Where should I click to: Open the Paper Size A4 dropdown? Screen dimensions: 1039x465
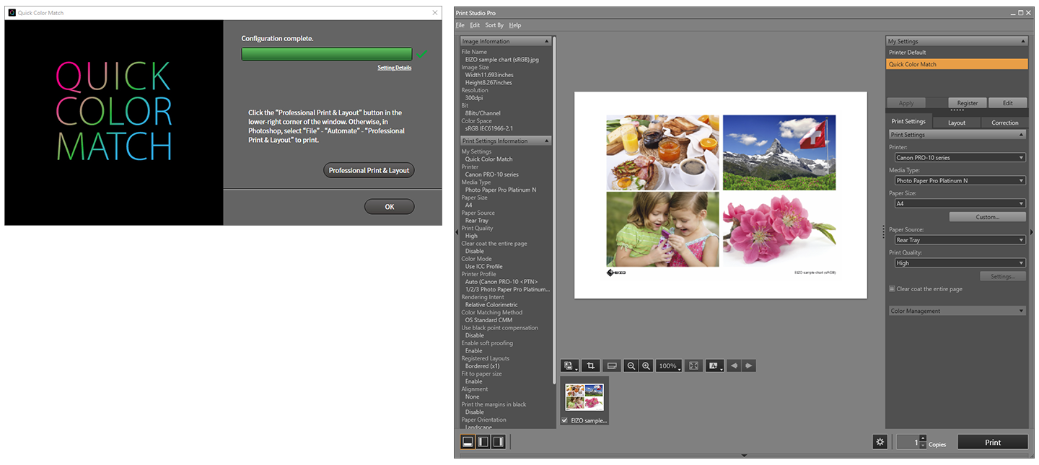(x=960, y=203)
